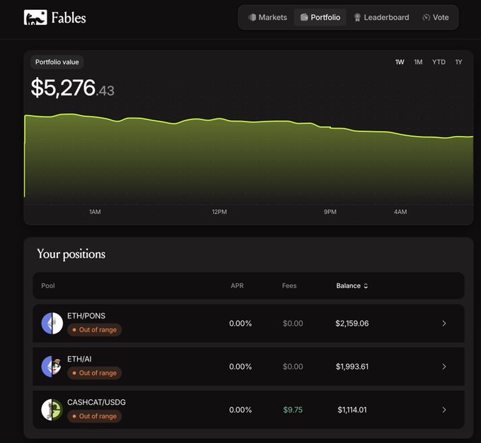Expand the ETH/PONS position chevron
The image size is (481, 443).
point(444,324)
